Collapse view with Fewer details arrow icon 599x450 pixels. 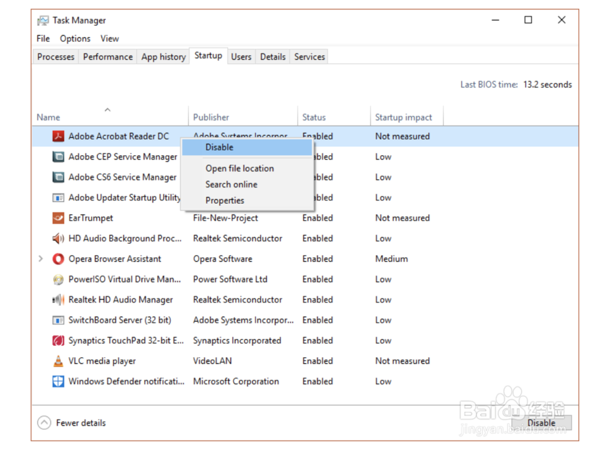pos(44,422)
